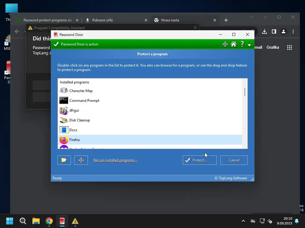
Task: Click Chrome icon in taskbar
Action: pos(49,221)
